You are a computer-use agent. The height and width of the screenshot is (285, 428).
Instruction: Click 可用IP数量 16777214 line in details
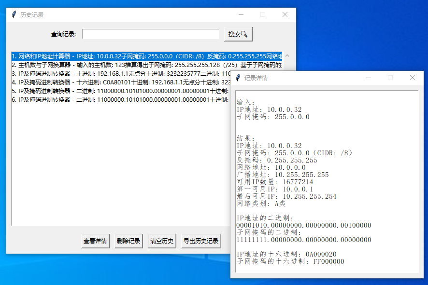275,182
